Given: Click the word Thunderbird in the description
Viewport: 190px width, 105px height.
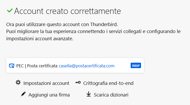Looking at the screenshot, I should (104, 25).
